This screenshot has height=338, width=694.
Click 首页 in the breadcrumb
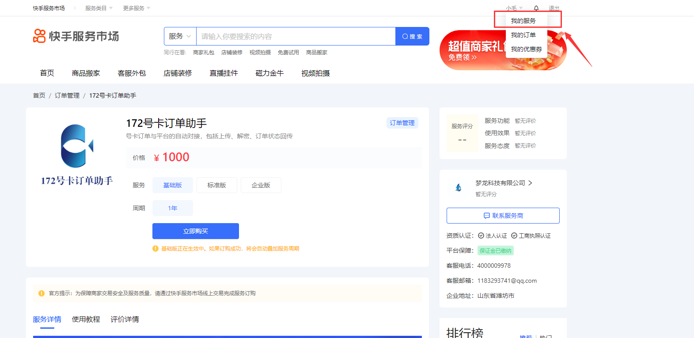tap(39, 95)
